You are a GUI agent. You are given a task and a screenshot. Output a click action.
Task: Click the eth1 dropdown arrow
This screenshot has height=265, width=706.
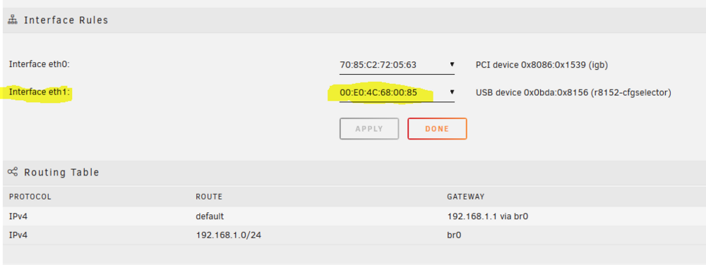[452, 92]
